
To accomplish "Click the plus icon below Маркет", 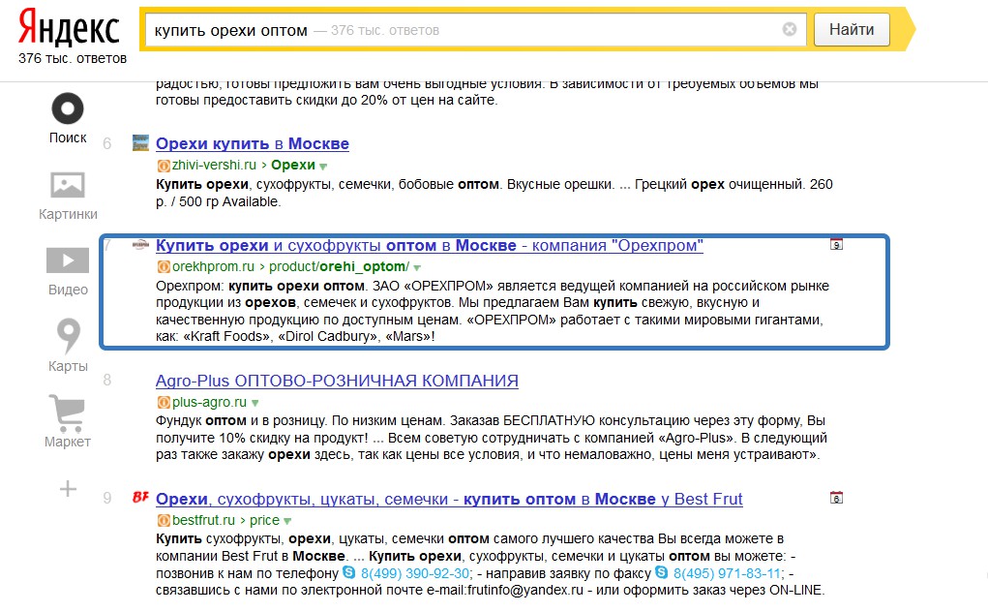I will point(68,488).
